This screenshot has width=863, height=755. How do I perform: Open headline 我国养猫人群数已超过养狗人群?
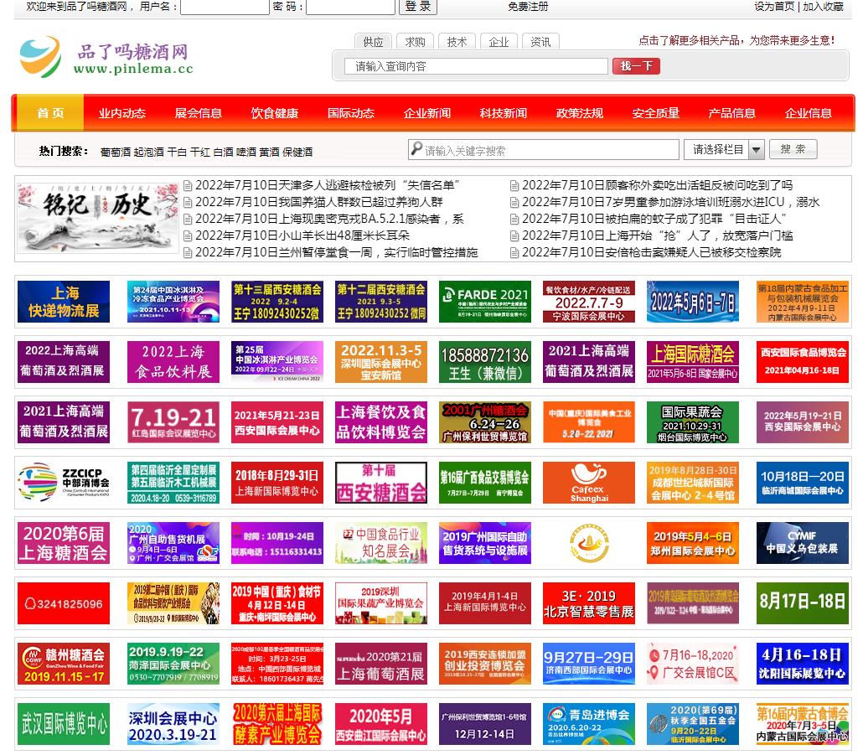tap(319, 202)
